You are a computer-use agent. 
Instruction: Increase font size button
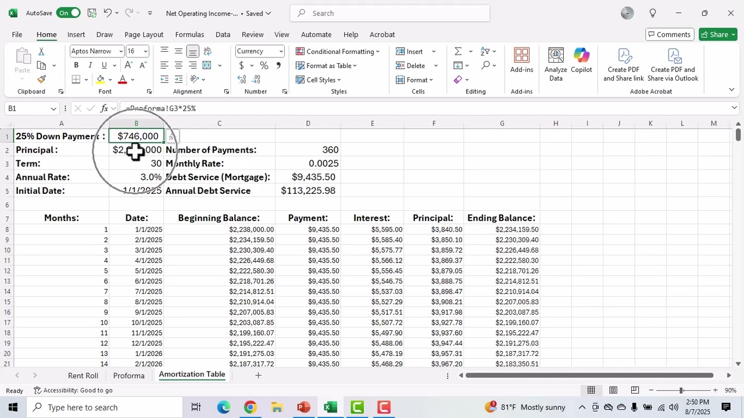(128, 65)
